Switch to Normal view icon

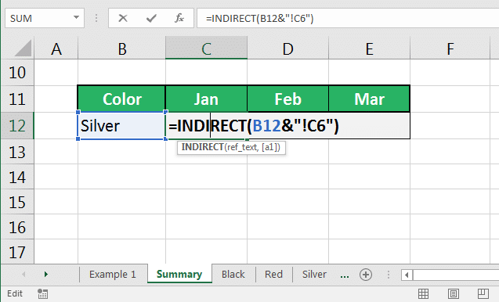click(x=423, y=293)
